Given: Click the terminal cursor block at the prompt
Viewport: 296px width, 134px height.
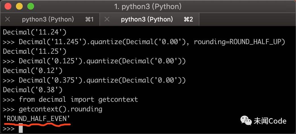Looking at the screenshot, I should click(21, 128).
